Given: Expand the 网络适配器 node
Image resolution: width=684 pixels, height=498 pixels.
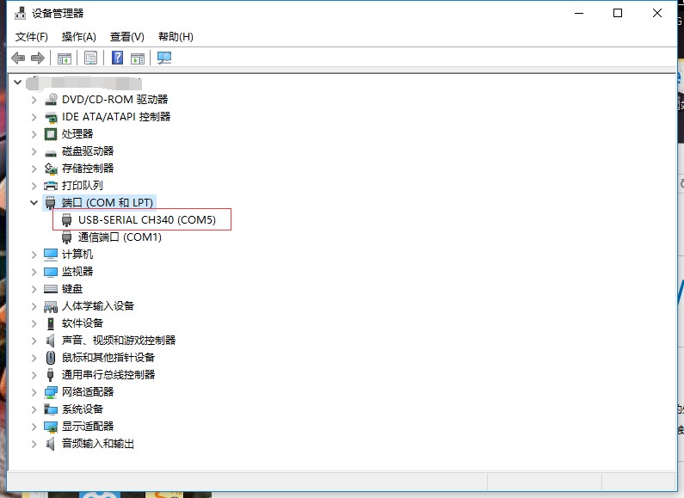Looking at the screenshot, I should pyautogui.click(x=34, y=392).
